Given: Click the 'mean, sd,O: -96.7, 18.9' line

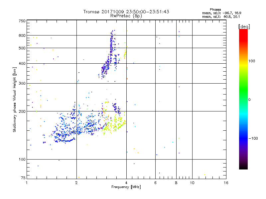Looking at the screenshot, I should (221, 13).
